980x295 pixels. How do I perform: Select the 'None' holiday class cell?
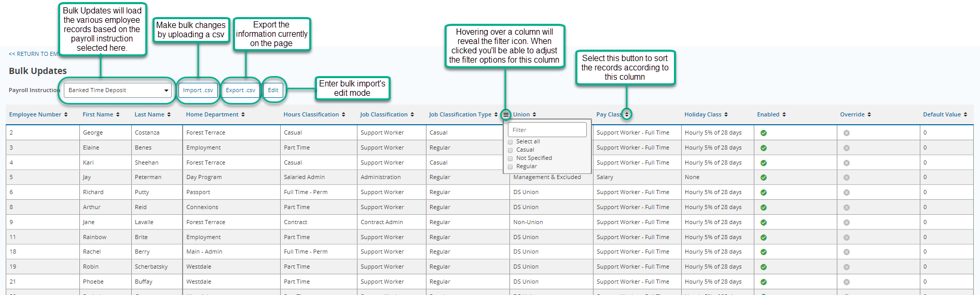(717, 178)
